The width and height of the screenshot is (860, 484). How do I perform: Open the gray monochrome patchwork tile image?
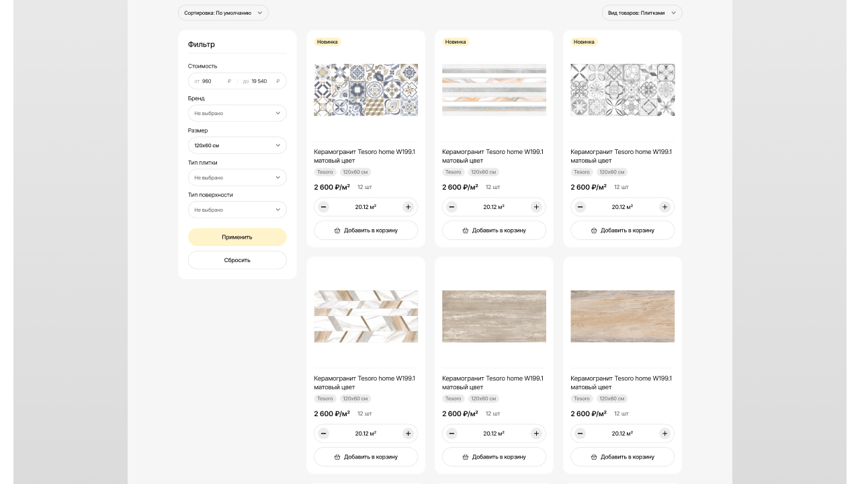click(622, 90)
